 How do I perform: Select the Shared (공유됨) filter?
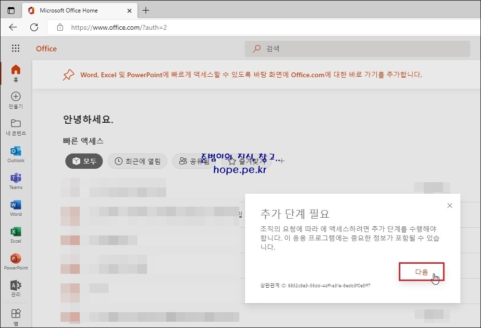pyautogui.click(x=194, y=161)
